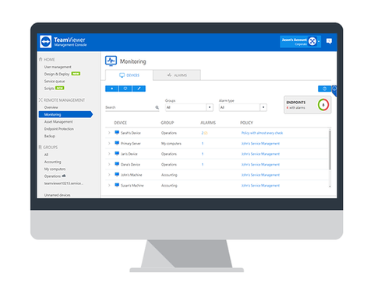Click Sarah's Device alarm count 2
The height and width of the screenshot is (300, 374).
click(203, 133)
